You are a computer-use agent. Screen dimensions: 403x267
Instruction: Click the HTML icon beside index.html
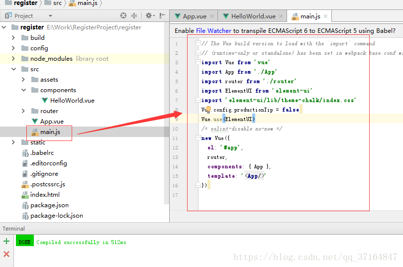click(x=25, y=195)
